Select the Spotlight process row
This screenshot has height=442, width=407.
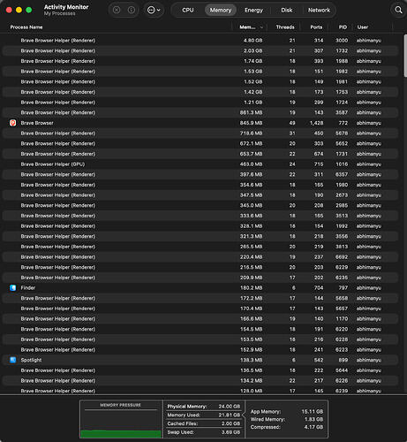coord(200,360)
